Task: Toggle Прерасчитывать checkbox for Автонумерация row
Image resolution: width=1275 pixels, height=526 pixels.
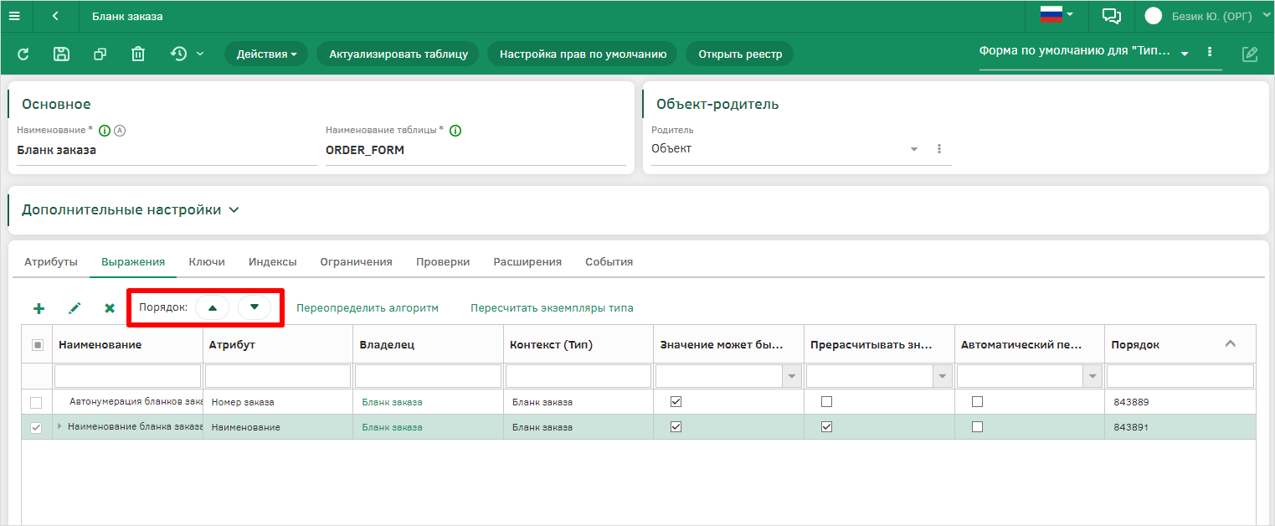Action: (x=827, y=402)
